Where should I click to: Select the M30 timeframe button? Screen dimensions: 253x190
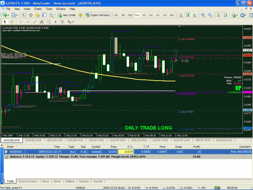137,15
